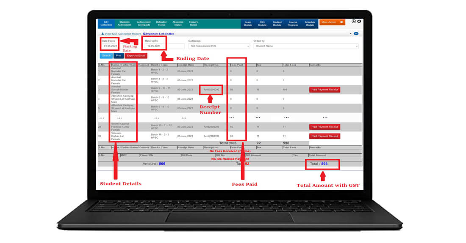This screenshot has width=466, height=243.
Task: Go to the Exam Module tab
Action: (248, 23)
